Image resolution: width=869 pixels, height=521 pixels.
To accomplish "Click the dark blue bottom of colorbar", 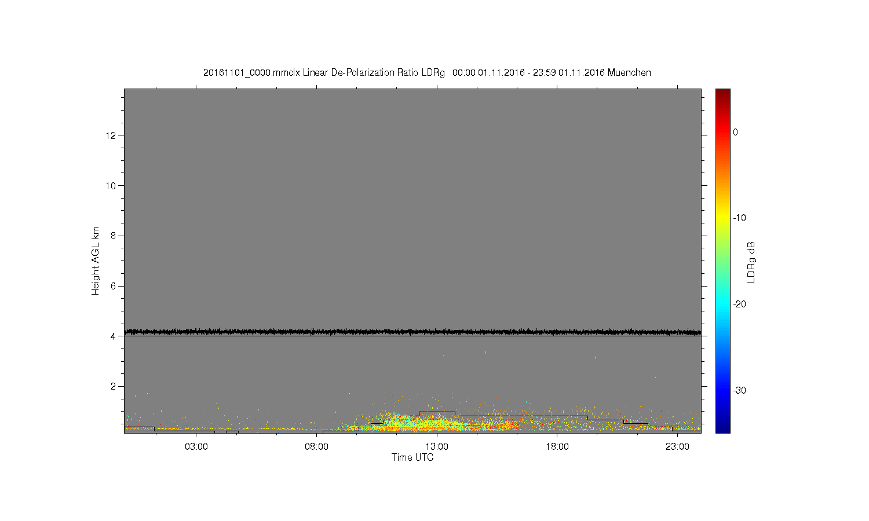I will pos(723,427).
